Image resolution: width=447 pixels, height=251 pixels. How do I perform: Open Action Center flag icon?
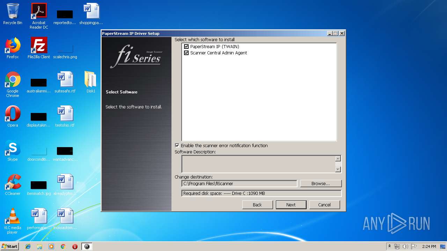coord(414,246)
